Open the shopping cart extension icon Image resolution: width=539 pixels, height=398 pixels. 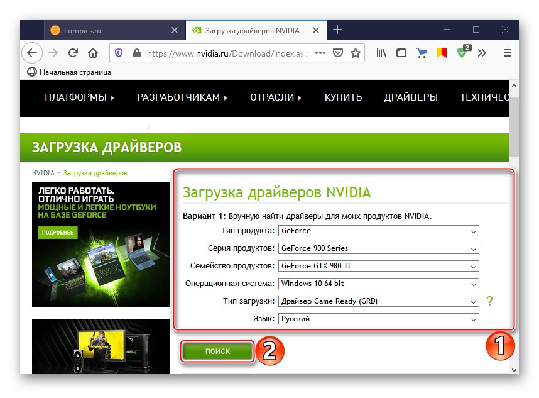(422, 53)
